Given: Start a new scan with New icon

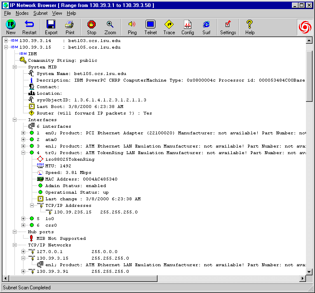Looking at the screenshot, I should [x=11, y=27].
